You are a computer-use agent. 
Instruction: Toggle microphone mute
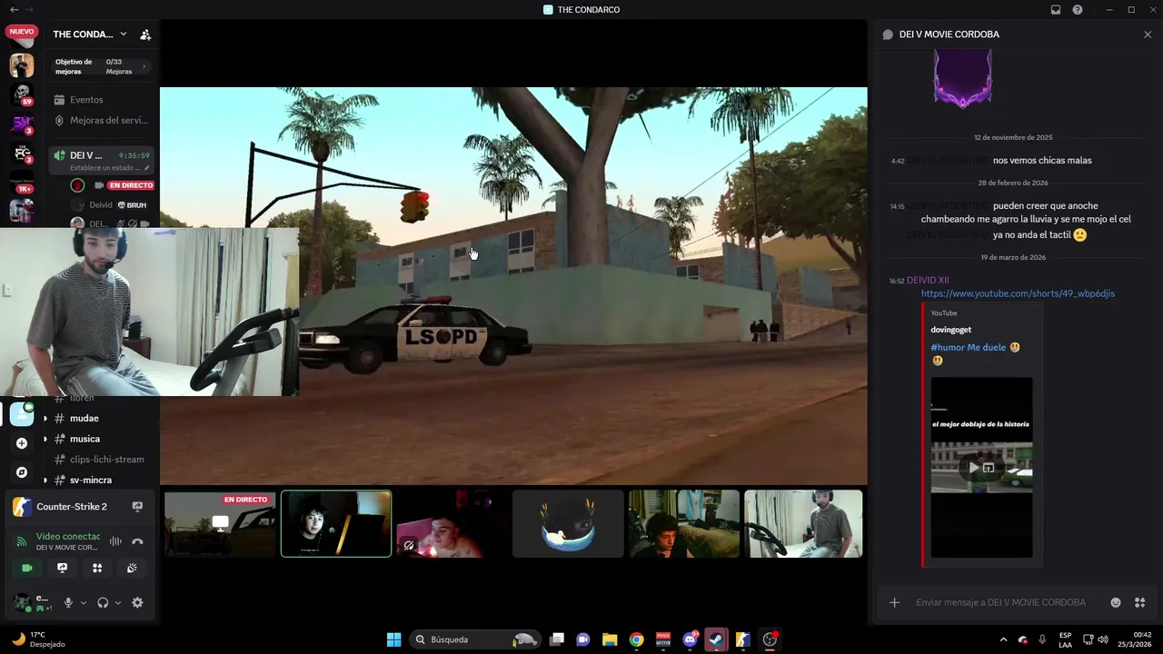[68, 602]
